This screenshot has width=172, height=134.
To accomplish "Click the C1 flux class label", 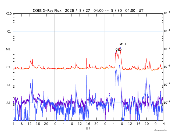I will point(8,67).
